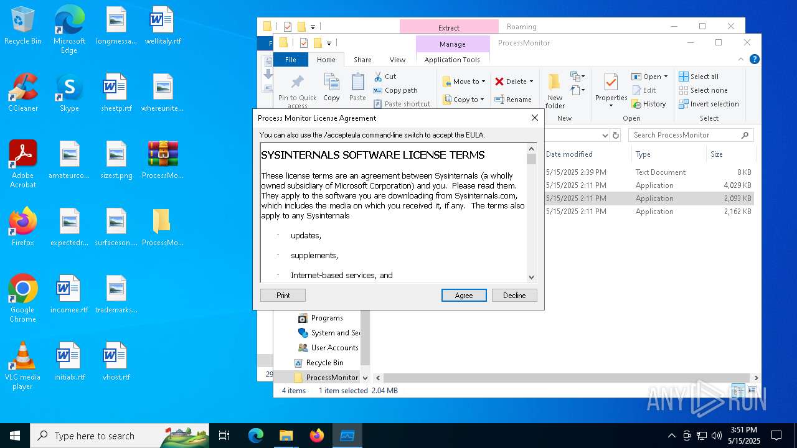The height and width of the screenshot is (448, 797).
Task: Select Recycle Bin in the navigation tree
Action: pos(318,363)
